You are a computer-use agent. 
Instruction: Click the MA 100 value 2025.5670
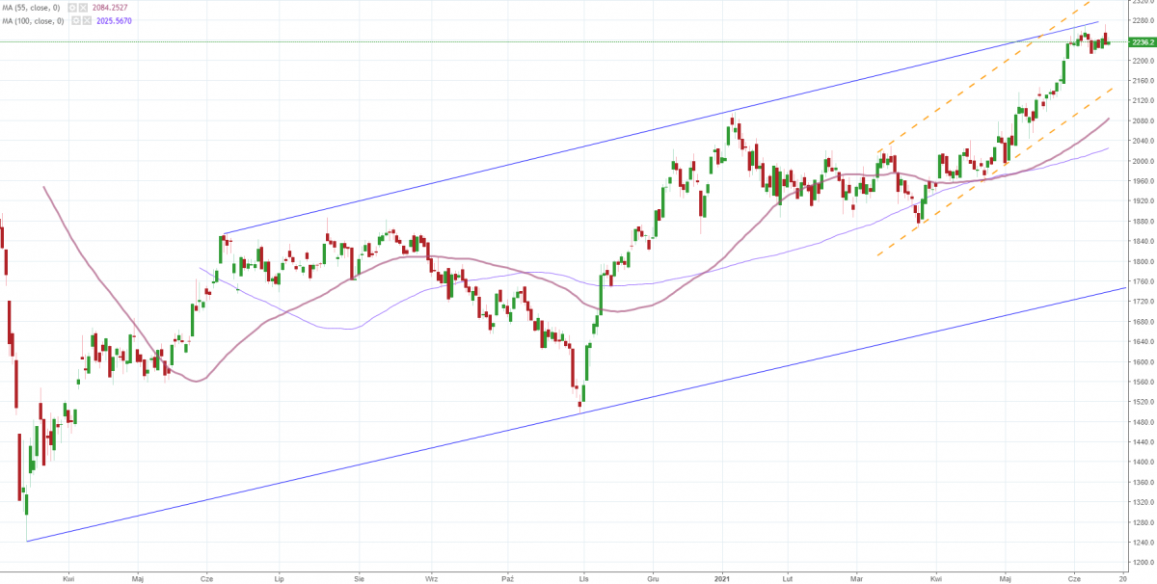point(112,20)
